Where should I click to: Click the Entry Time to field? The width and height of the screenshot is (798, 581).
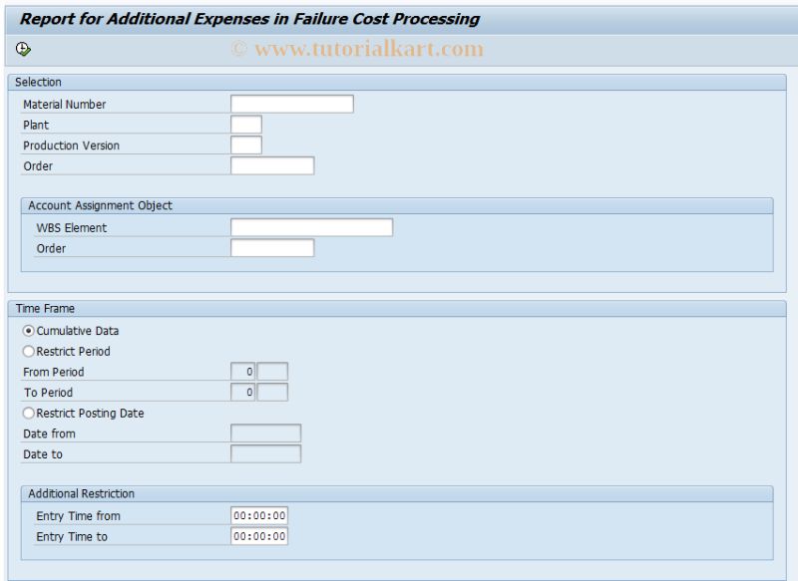click(259, 536)
